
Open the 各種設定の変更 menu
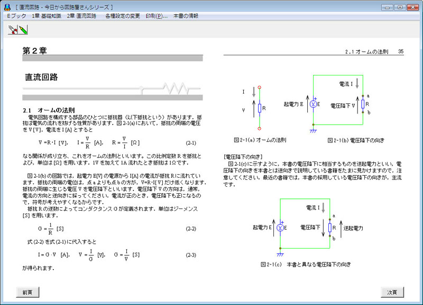(x=123, y=16)
